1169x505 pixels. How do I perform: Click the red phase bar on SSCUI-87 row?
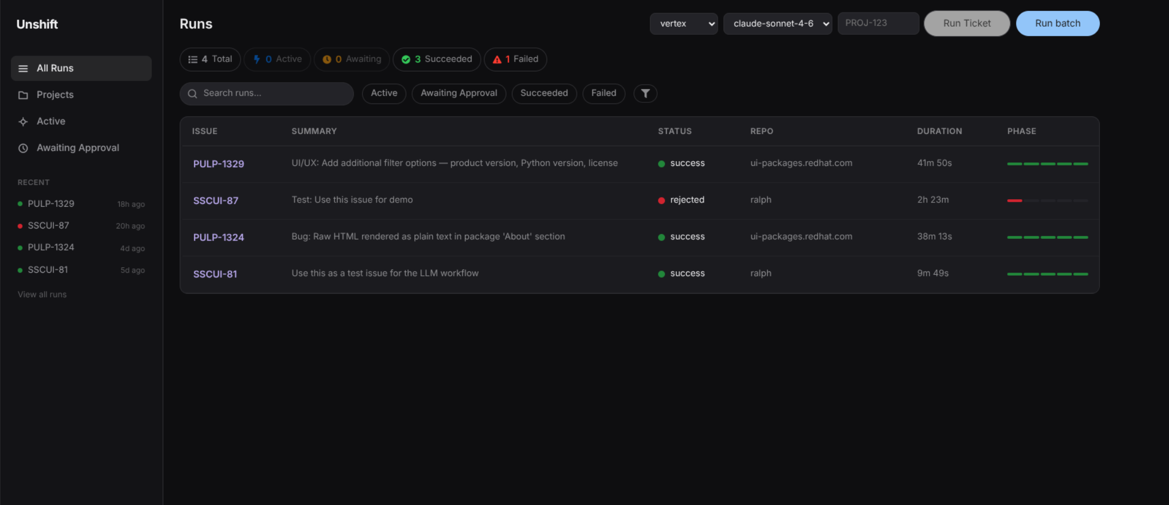pyautogui.click(x=1014, y=200)
